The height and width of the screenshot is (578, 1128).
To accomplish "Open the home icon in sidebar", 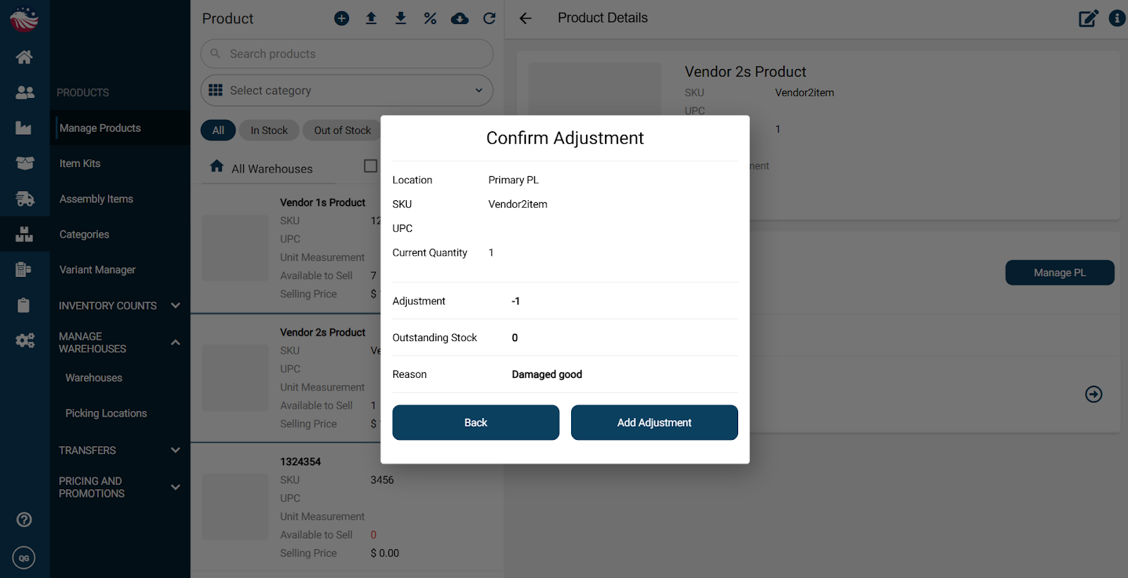I will [x=25, y=57].
